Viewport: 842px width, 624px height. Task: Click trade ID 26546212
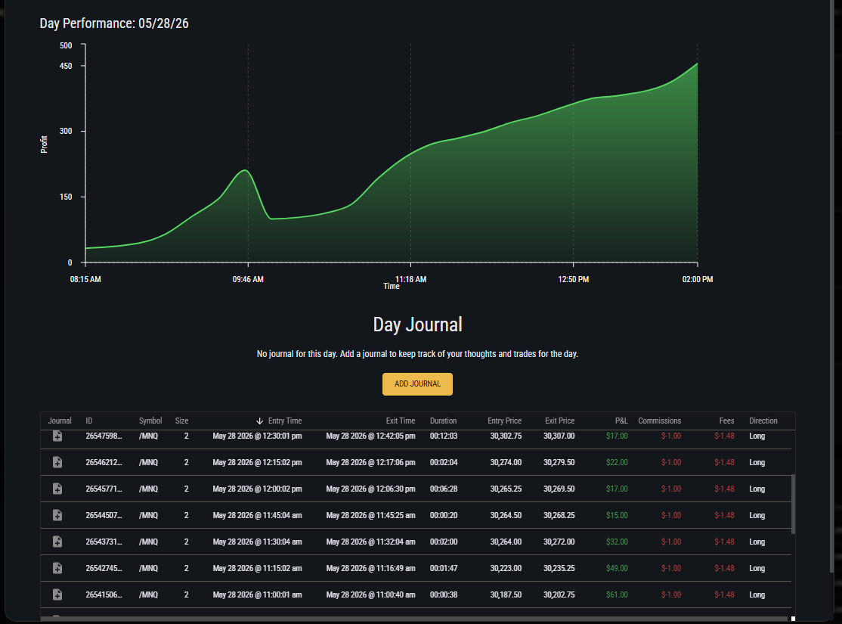104,462
